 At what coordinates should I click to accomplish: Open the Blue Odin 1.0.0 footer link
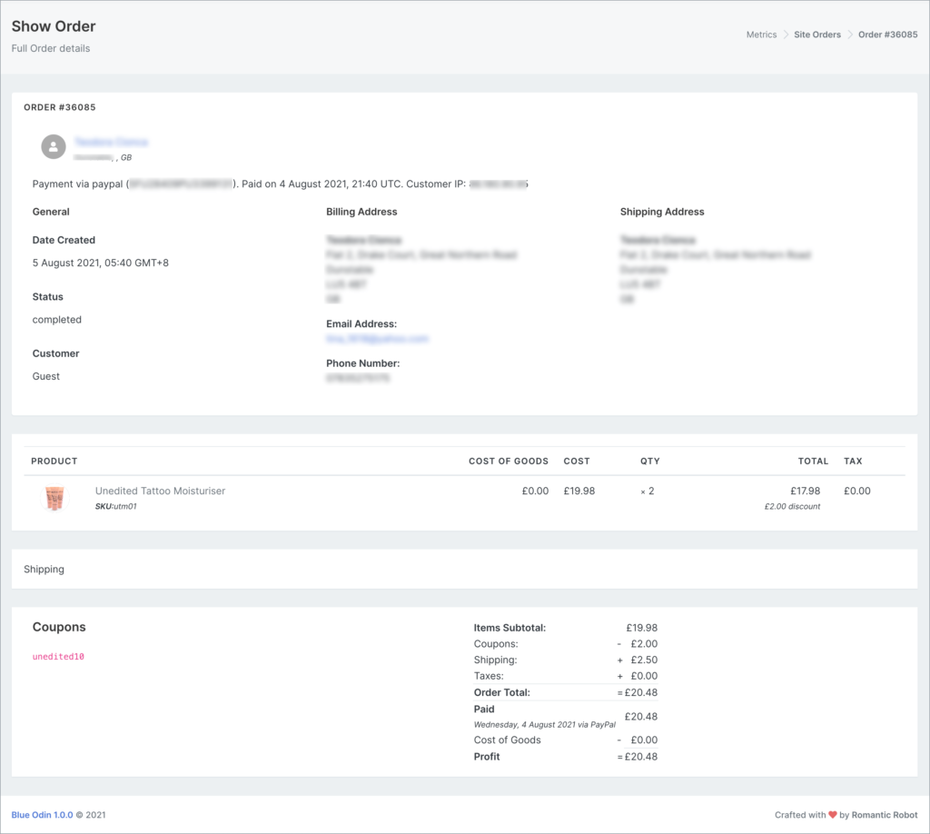tap(42, 815)
